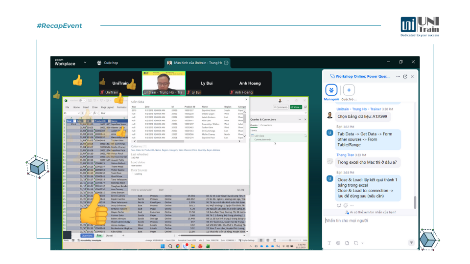Switch to the Connections tab
The width and height of the screenshot is (470, 264).
point(266,125)
